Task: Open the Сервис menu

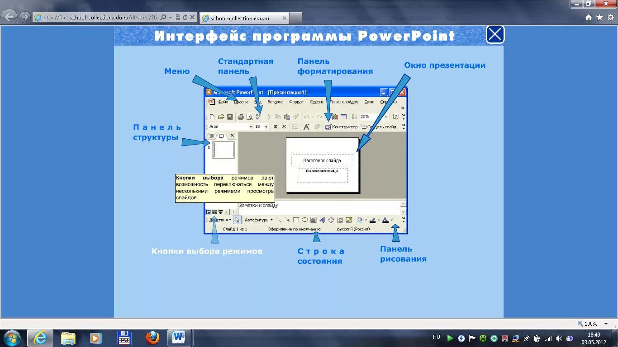Action: tap(317, 102)
